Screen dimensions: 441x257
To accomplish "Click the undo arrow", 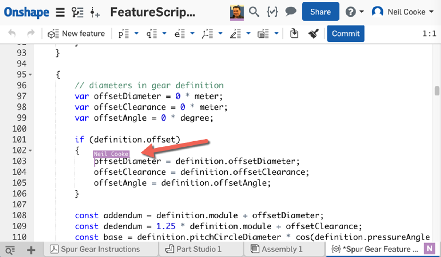I will coord(12,34).
